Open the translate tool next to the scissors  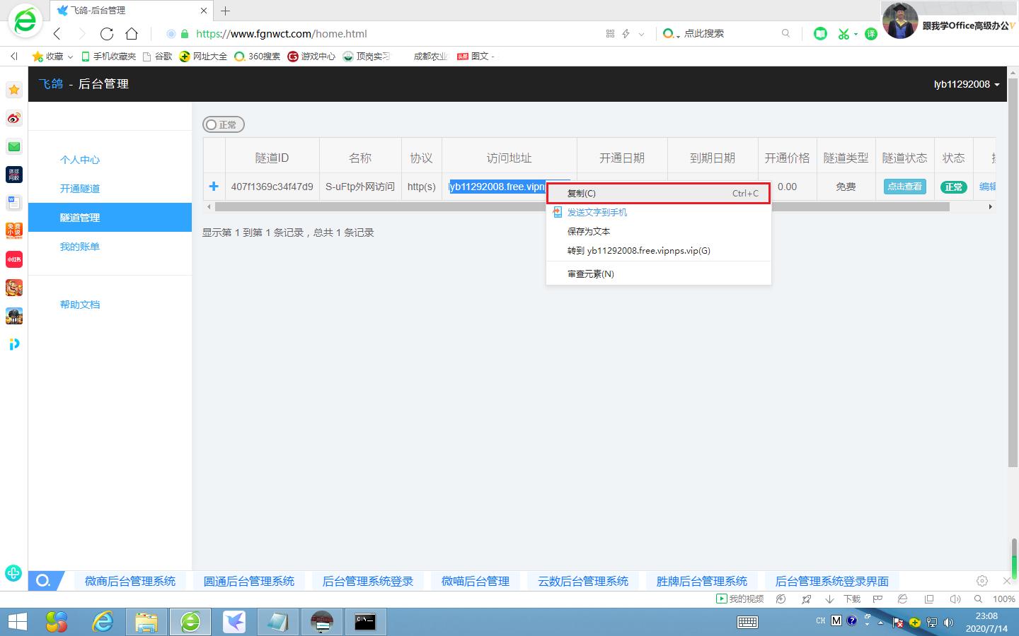pos(871,33)
